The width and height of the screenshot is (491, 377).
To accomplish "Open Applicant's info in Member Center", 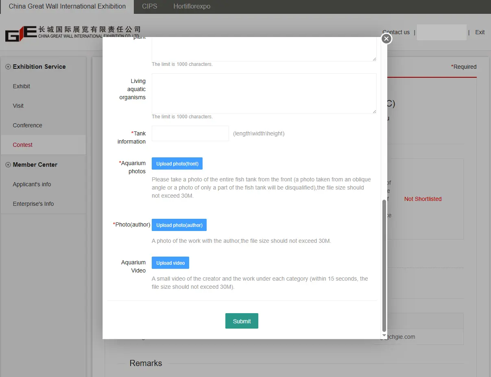I will 32,184.
